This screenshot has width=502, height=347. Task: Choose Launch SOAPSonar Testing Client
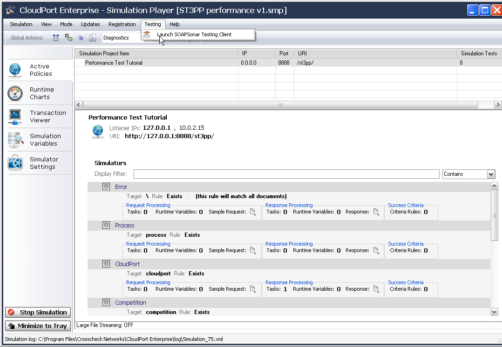[x=198, y=34]
